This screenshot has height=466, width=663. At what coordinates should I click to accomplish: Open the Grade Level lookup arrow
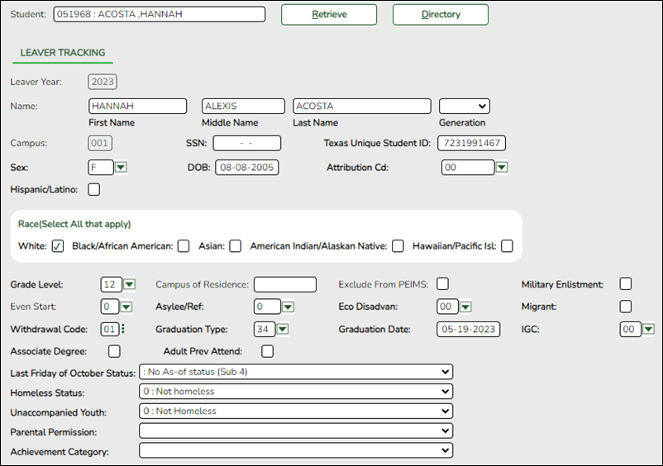click(x=130, y=284)
